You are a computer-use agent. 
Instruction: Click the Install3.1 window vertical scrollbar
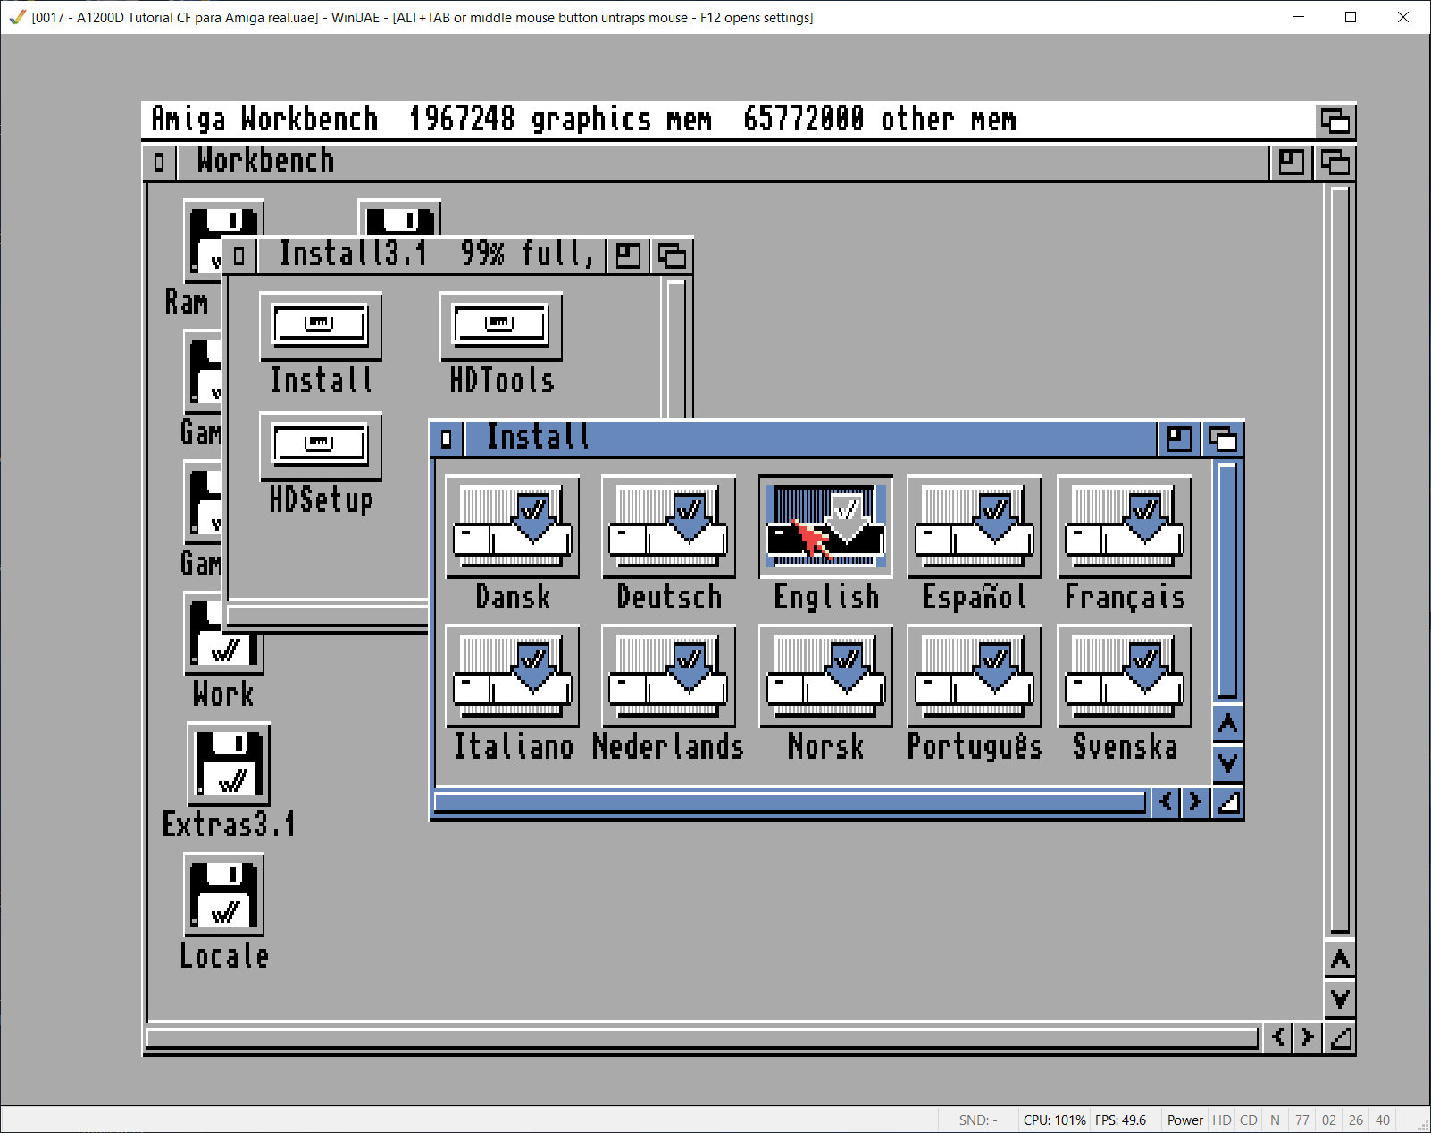coord(676,348)
